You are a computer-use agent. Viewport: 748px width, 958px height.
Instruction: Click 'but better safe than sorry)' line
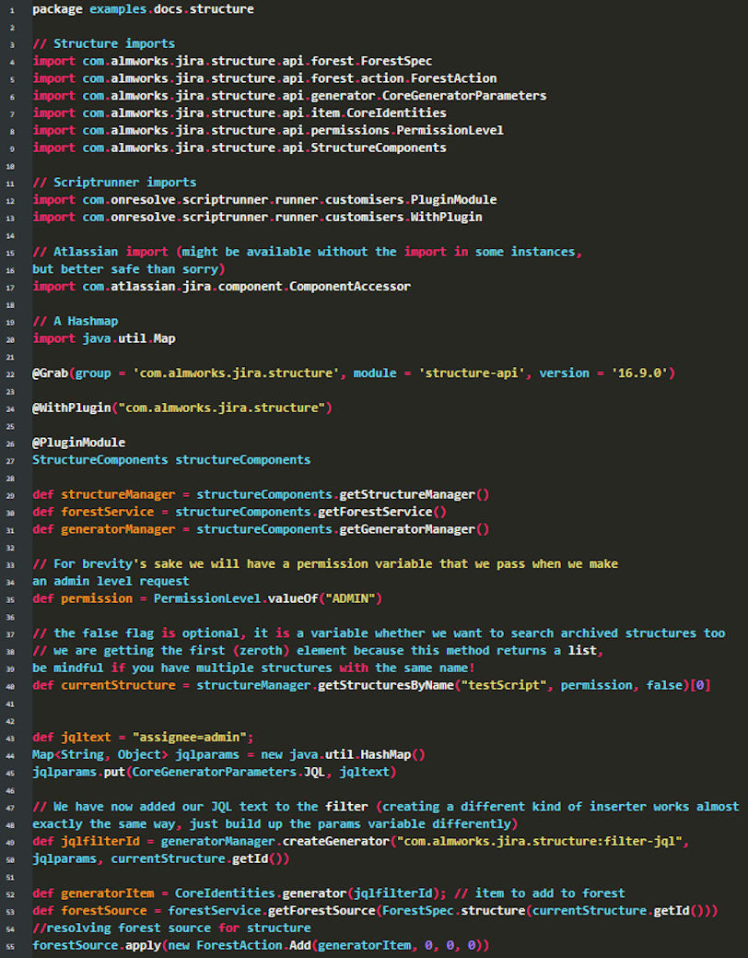pyautogui.click(x=129, y=269)
